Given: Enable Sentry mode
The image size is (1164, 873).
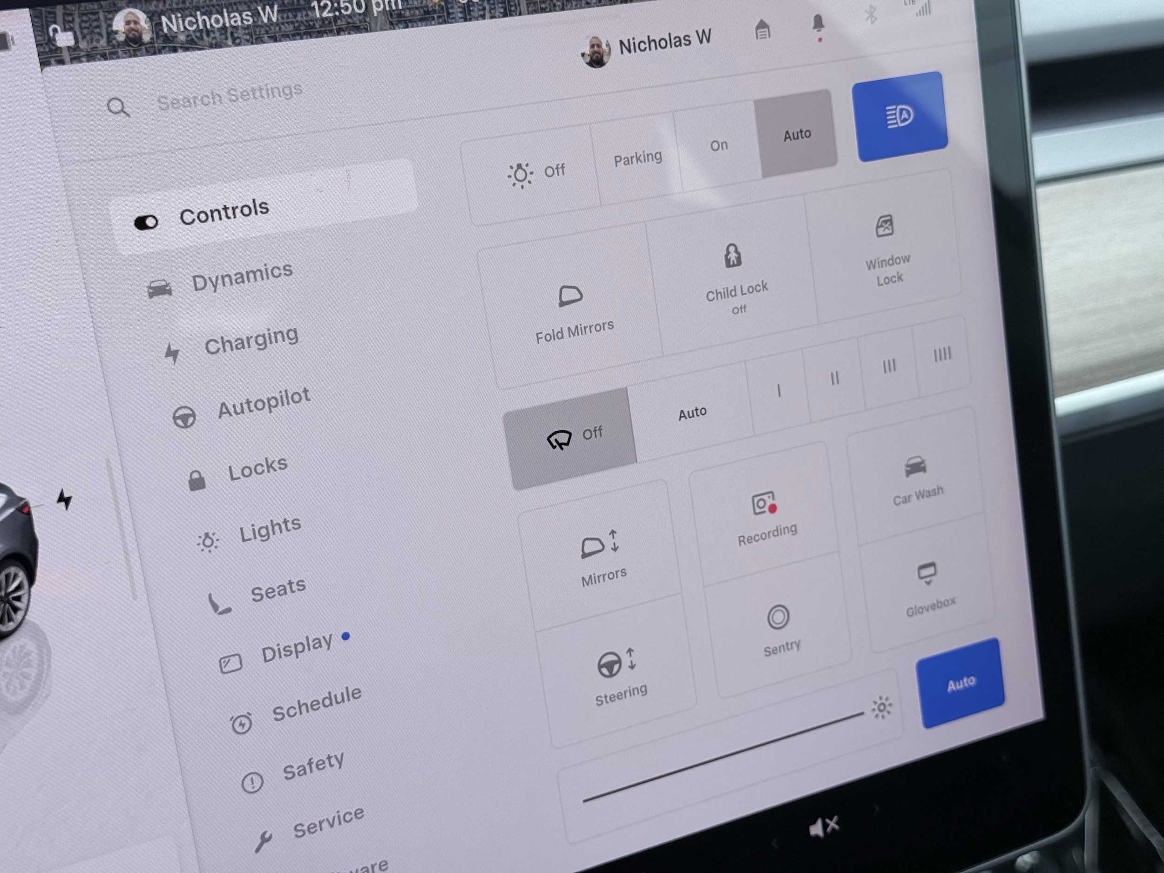Looking at the screenshot, I should tap(779, 629).
